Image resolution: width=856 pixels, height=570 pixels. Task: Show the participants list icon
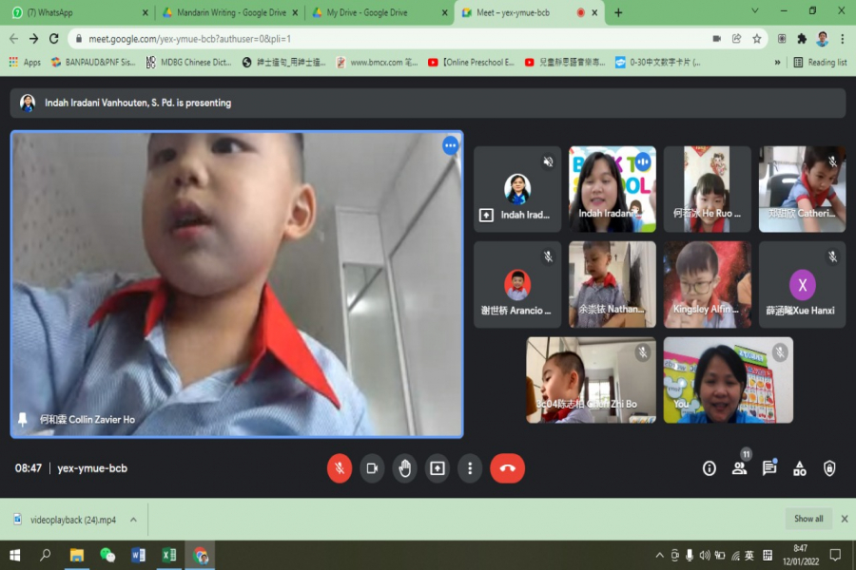(739, 468)
